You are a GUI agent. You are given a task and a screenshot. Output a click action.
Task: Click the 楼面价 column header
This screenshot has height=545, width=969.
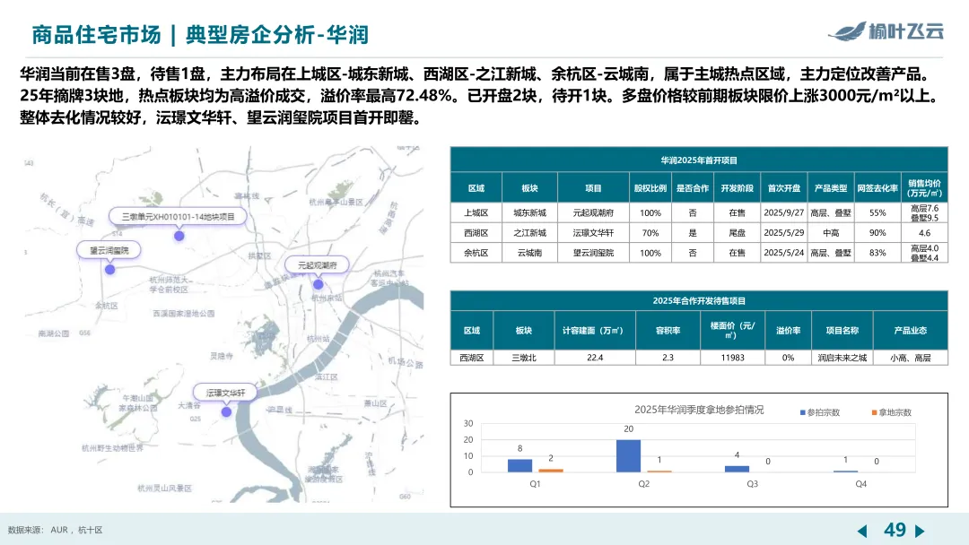[x=732, y=330]
